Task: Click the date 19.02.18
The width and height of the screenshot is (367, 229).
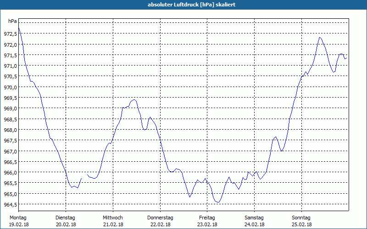Action: [19, 224]
